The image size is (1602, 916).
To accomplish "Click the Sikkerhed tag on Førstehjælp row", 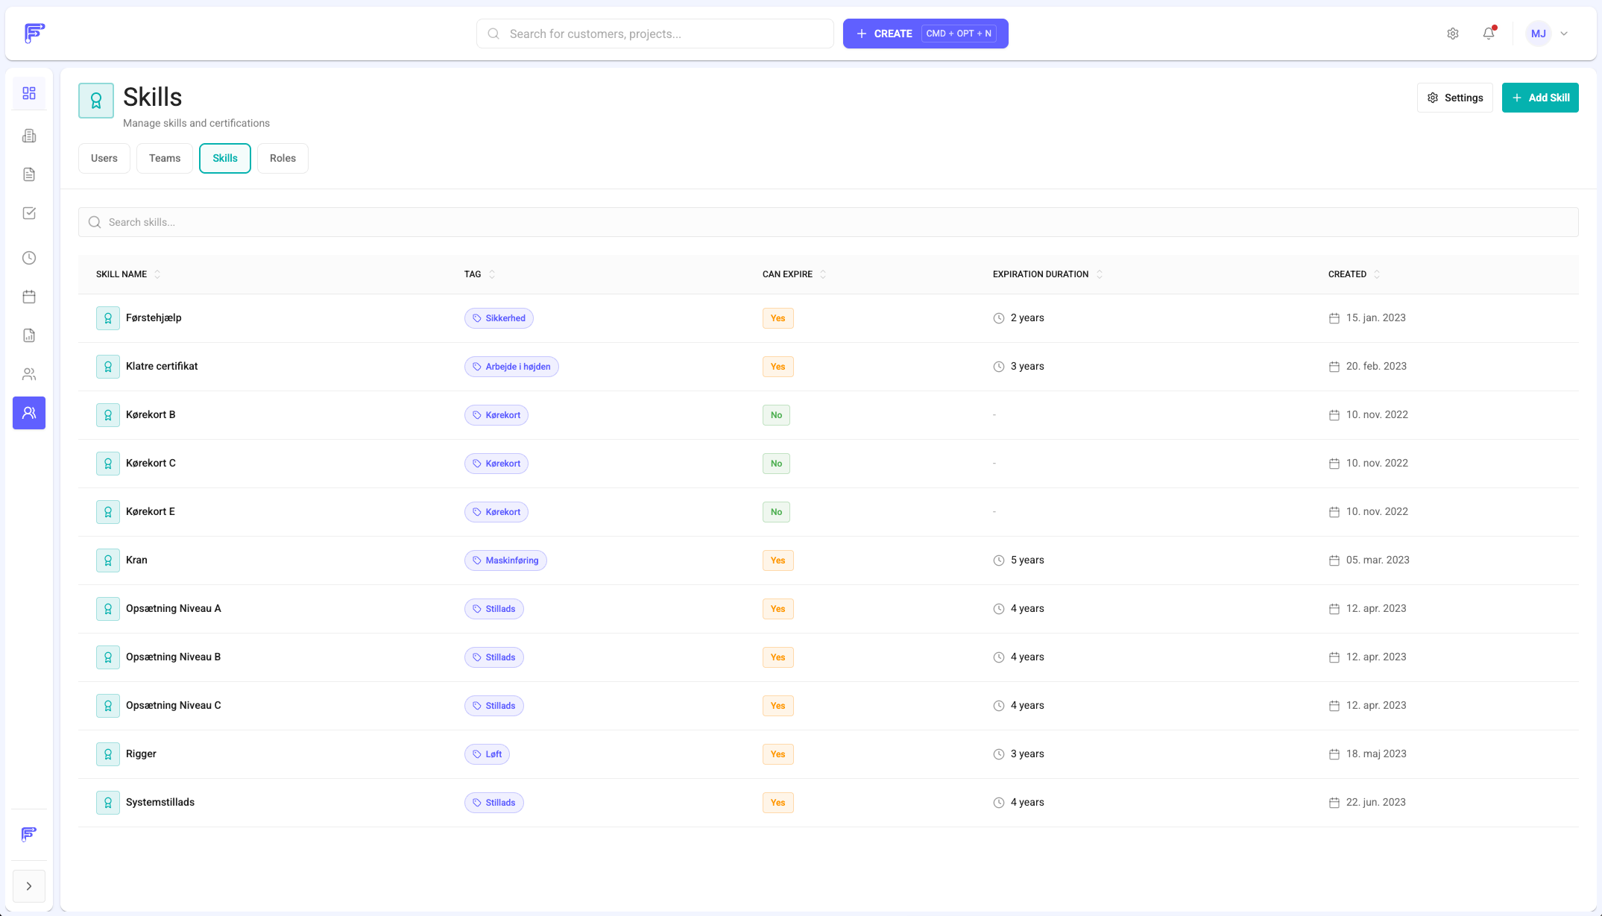I will pyautogui.click(x=499, y=318).
